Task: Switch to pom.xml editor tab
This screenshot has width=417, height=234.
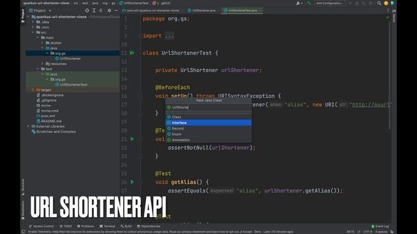Action: (151, 10)
